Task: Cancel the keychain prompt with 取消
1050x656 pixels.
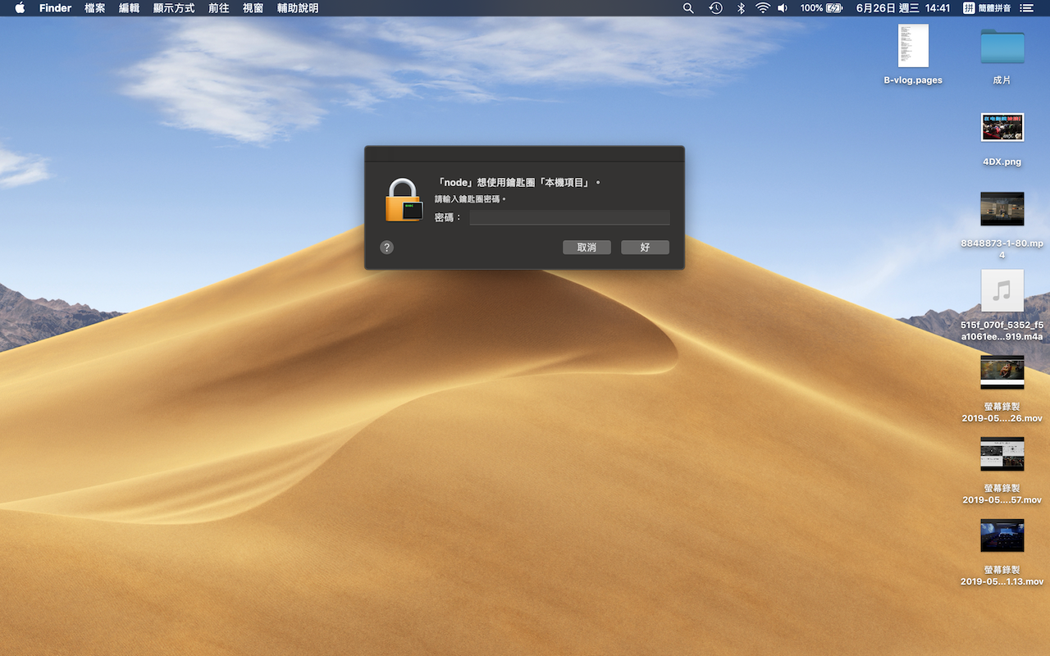Action: click(x=587, y=247)
